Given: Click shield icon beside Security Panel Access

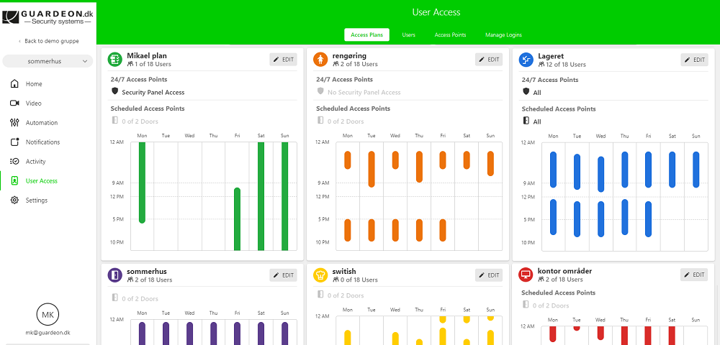Looking at the screenshot, I should (x=114, y=91).
